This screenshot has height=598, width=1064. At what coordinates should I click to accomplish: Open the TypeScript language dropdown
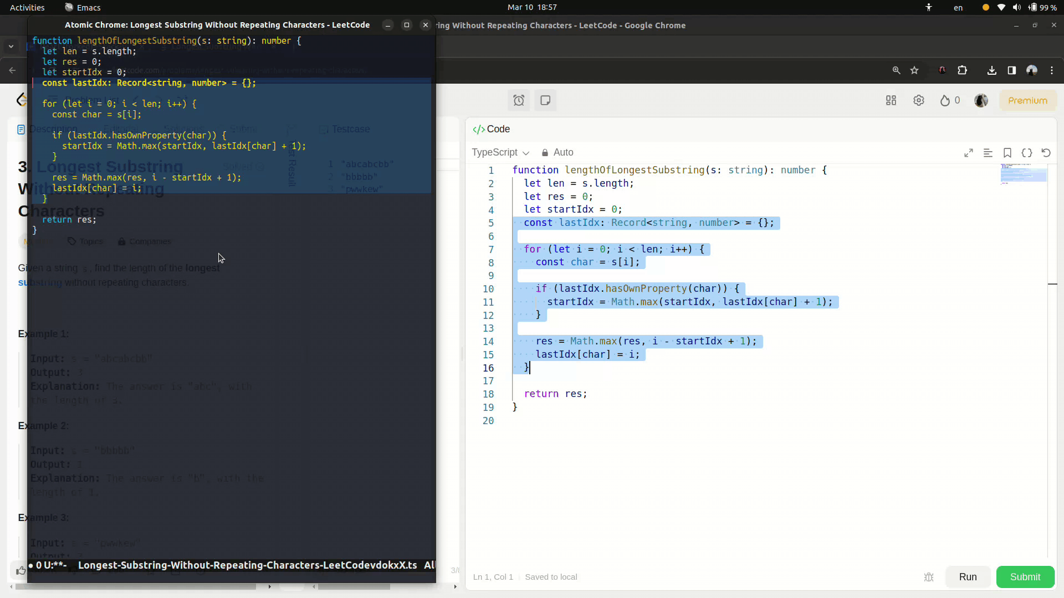click(x=500, y=152)
